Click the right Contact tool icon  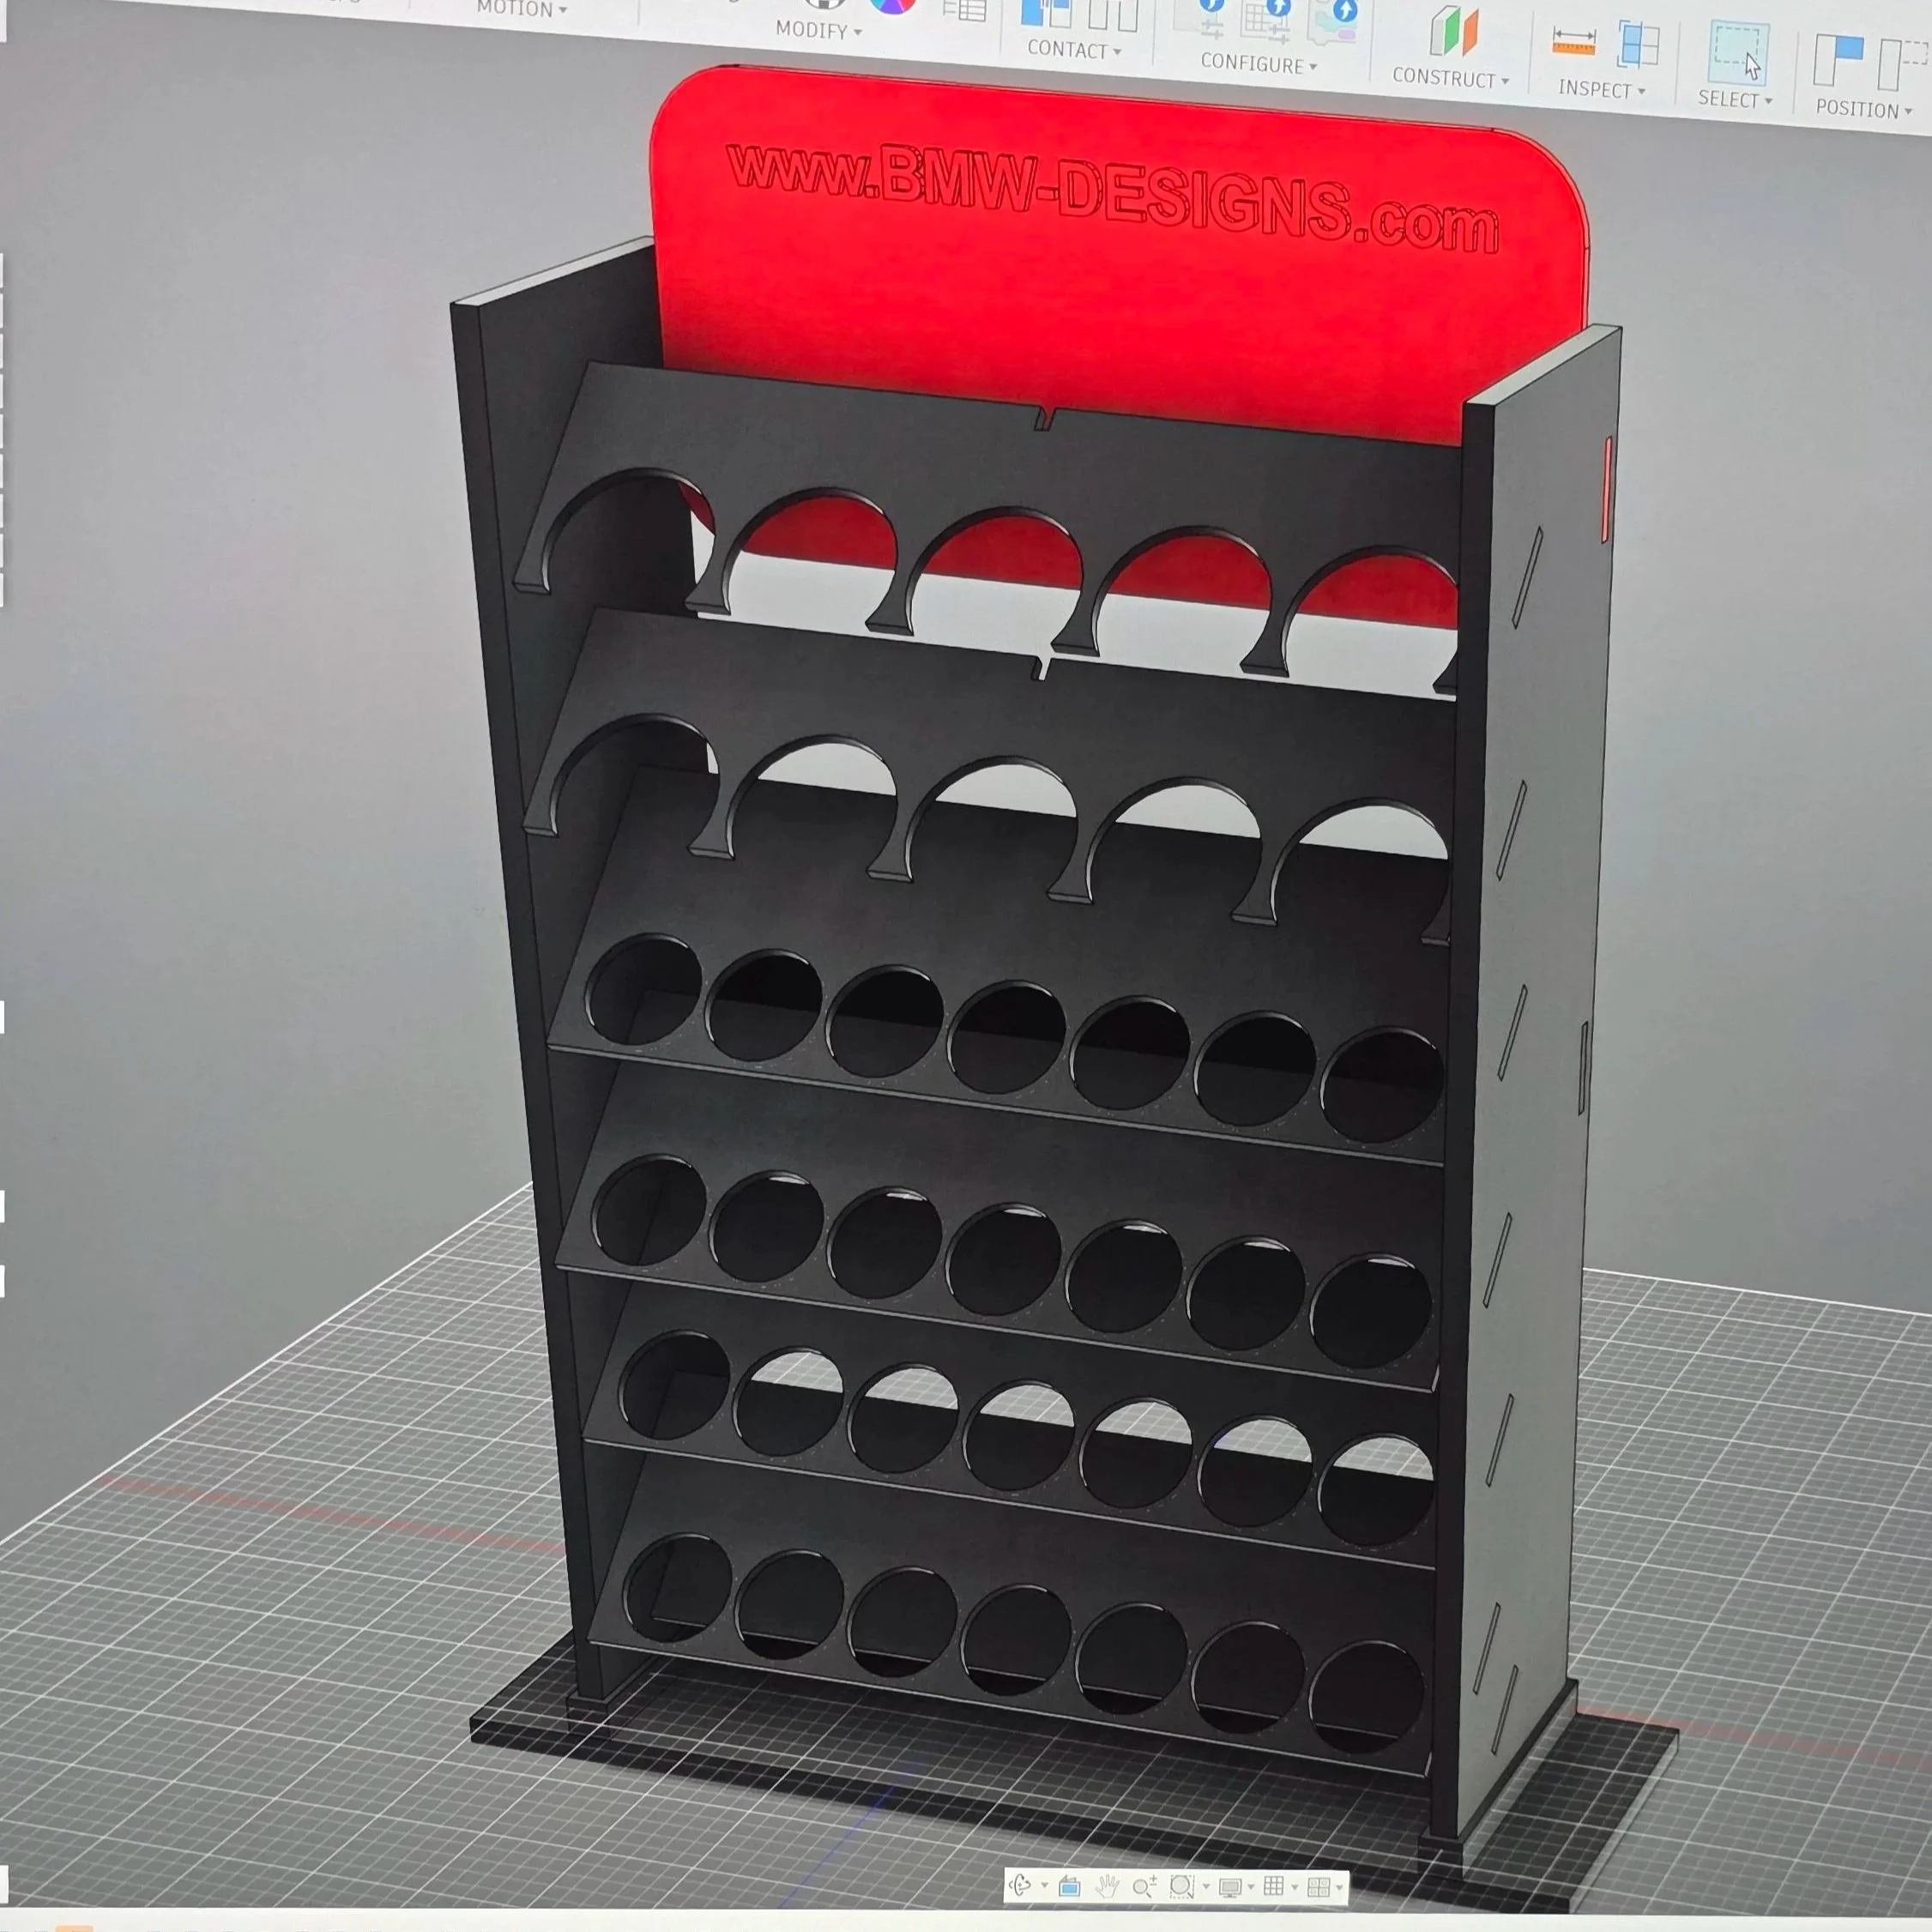(x=1114, y=15)
